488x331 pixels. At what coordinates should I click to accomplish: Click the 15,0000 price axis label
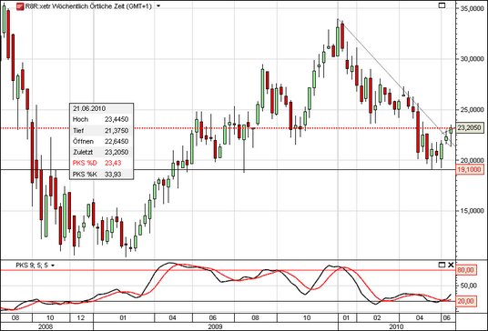coord(472,211)
